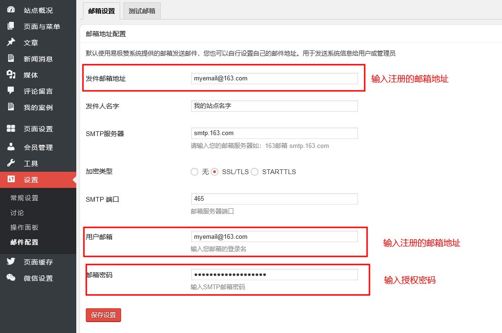Switch to the 测试邮箱 tab
This screenshot has width=502, height=333.
pos(142,11)
